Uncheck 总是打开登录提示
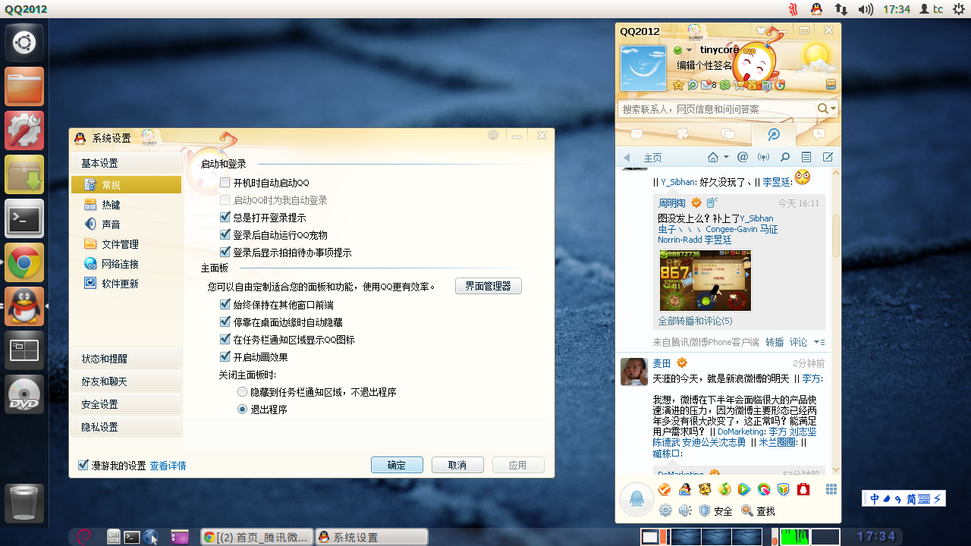The image size is (971, 546). point(225,218)
